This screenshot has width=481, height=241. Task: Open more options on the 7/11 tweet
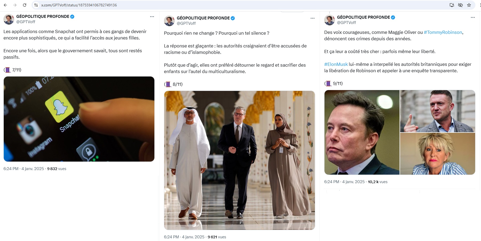point(152,17)
